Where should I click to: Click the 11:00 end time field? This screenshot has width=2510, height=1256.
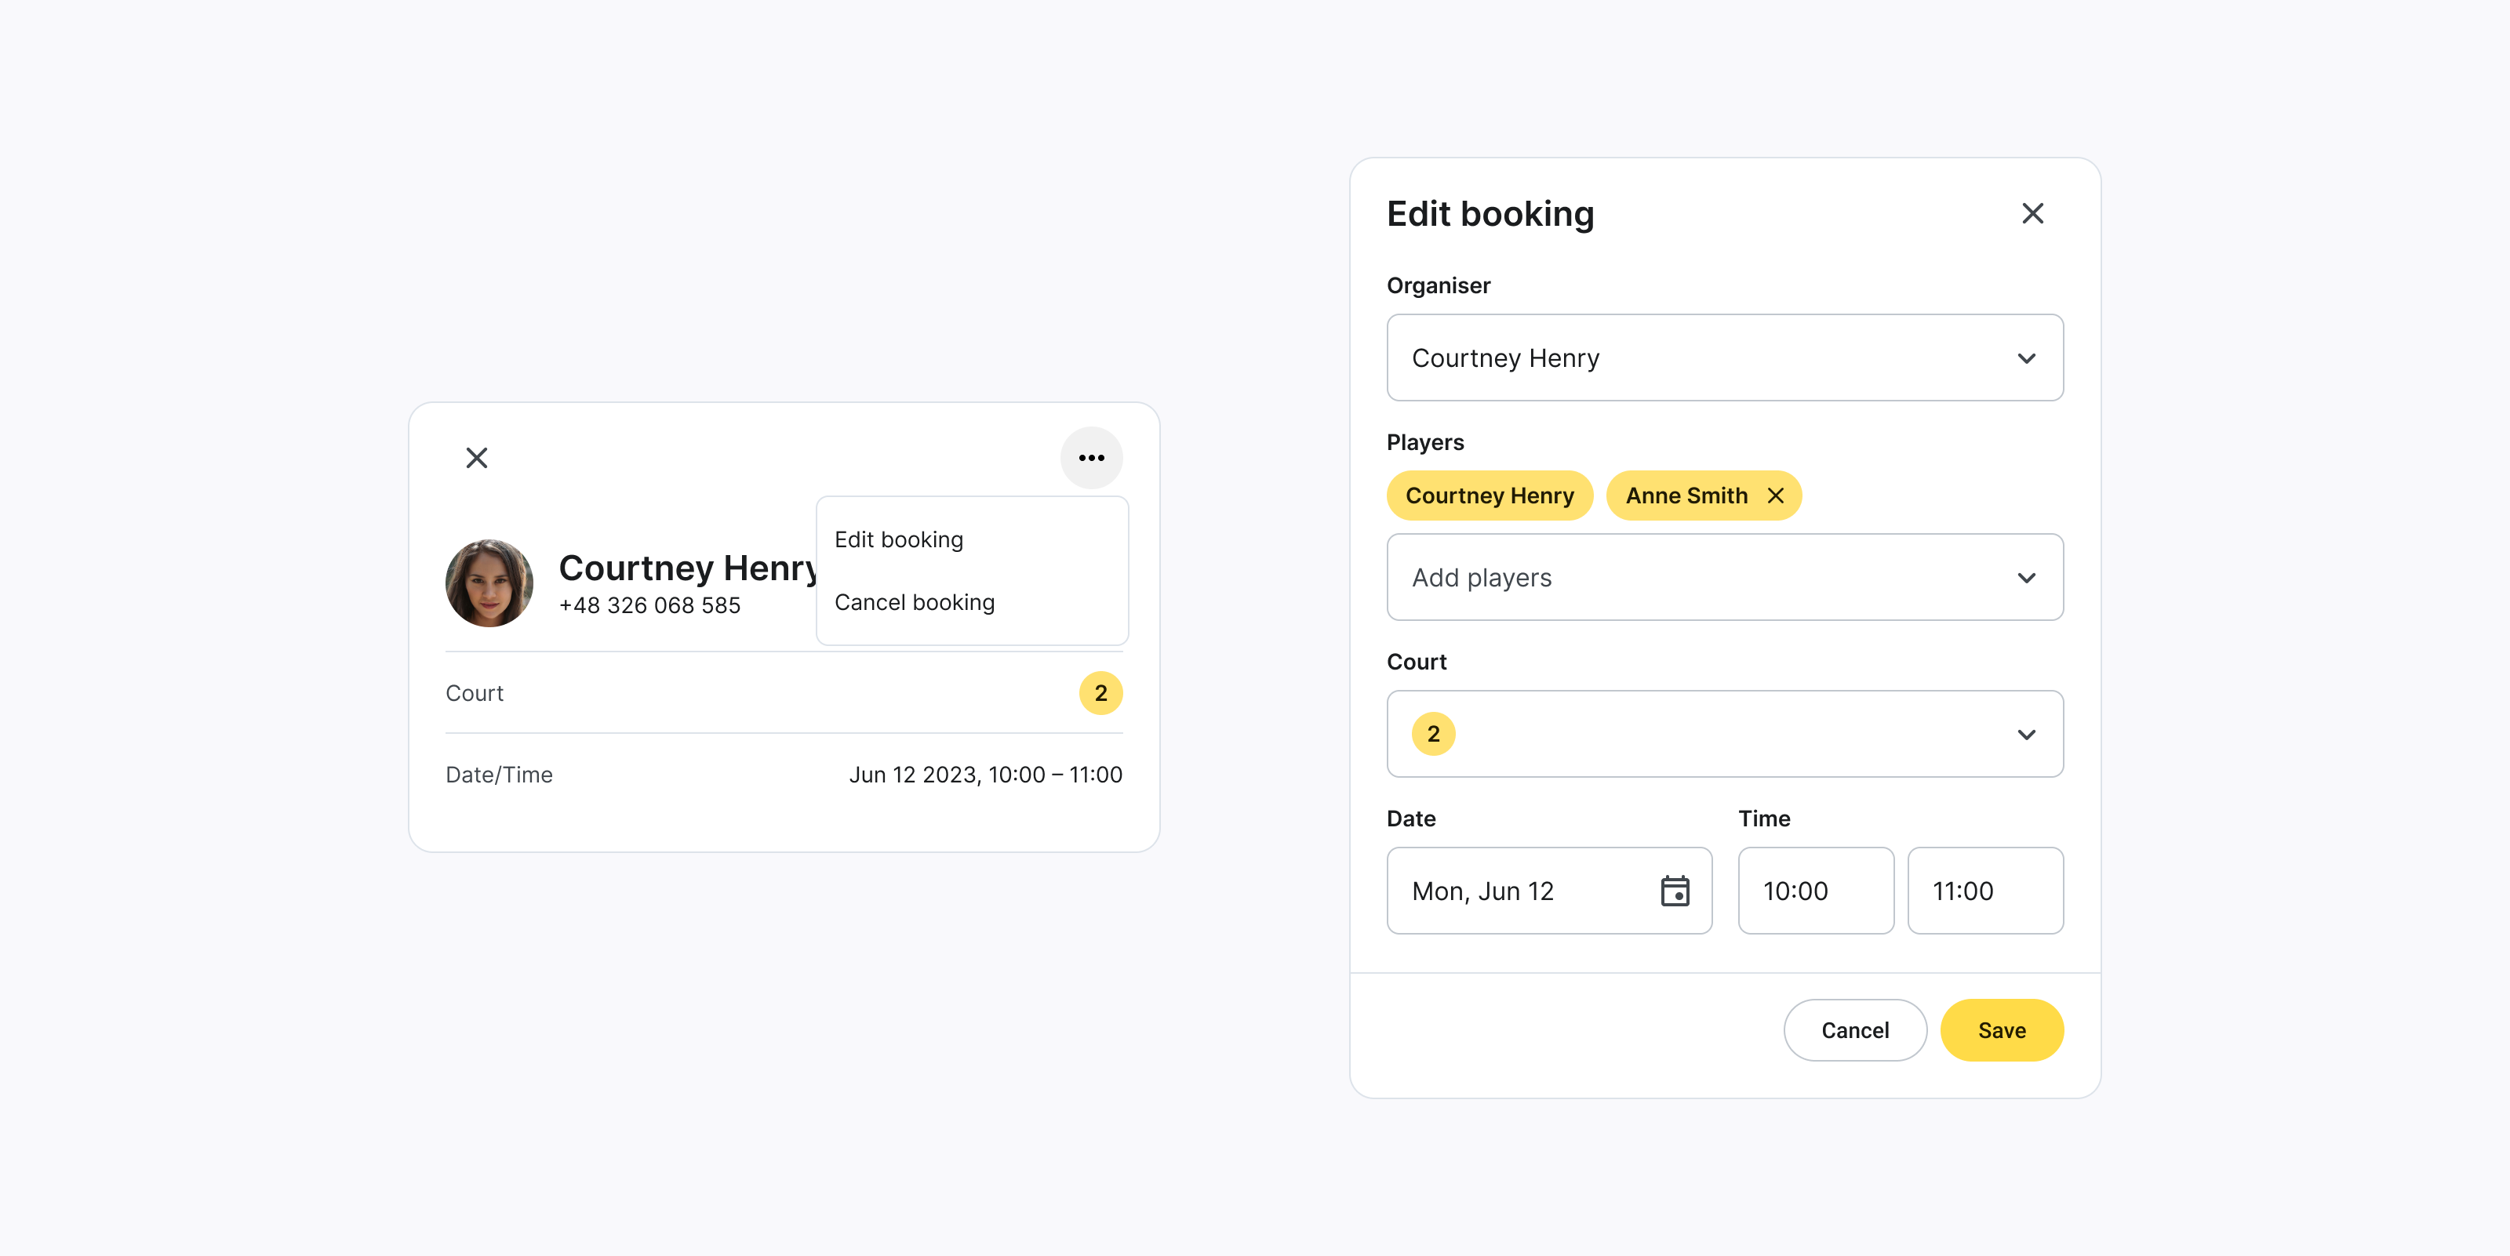point(1984,891)
